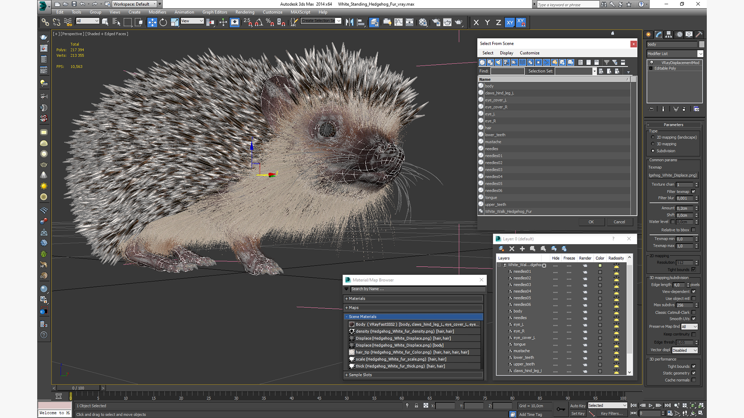Expand the Maps rollout in browser
The width and height of the screenshot is (744, 418).
click(346, 308)
